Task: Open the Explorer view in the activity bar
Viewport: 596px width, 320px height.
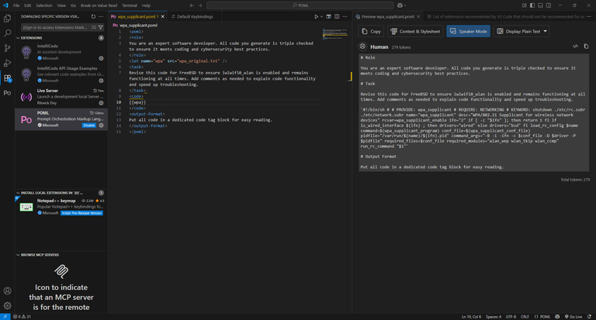Action: point(7,19)
